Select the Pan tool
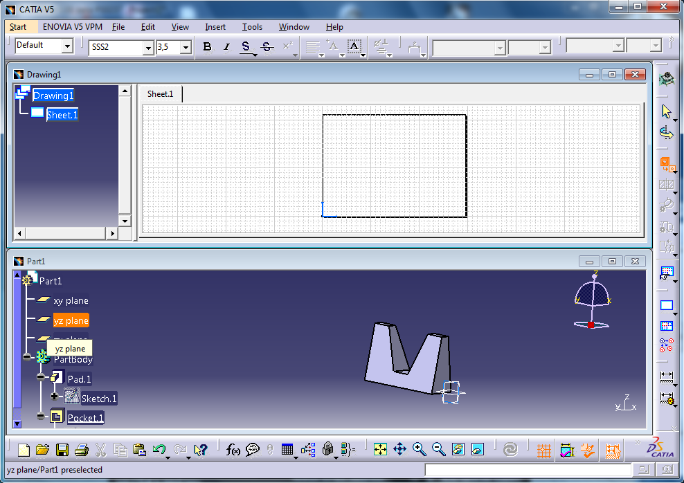The width and height of the screenshot is (684, 483). tap(399, 449)
